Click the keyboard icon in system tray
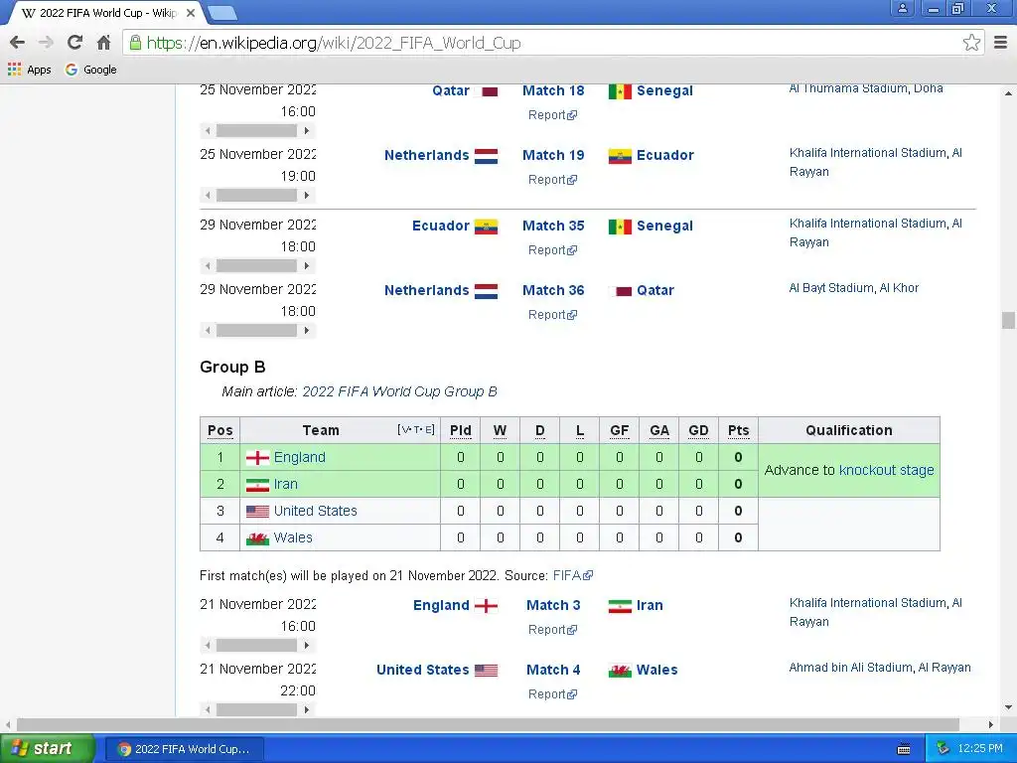Screen dimensions: 1017x763 click(x=903, y=749)
